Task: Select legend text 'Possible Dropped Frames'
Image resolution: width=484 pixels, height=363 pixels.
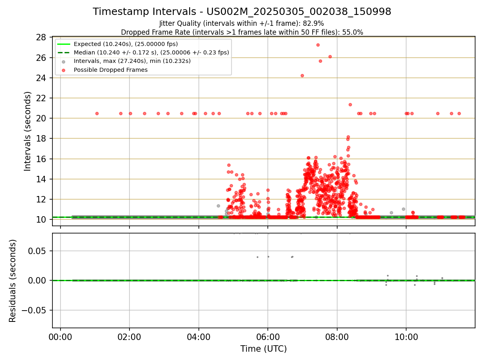Action: pos(111,70)
